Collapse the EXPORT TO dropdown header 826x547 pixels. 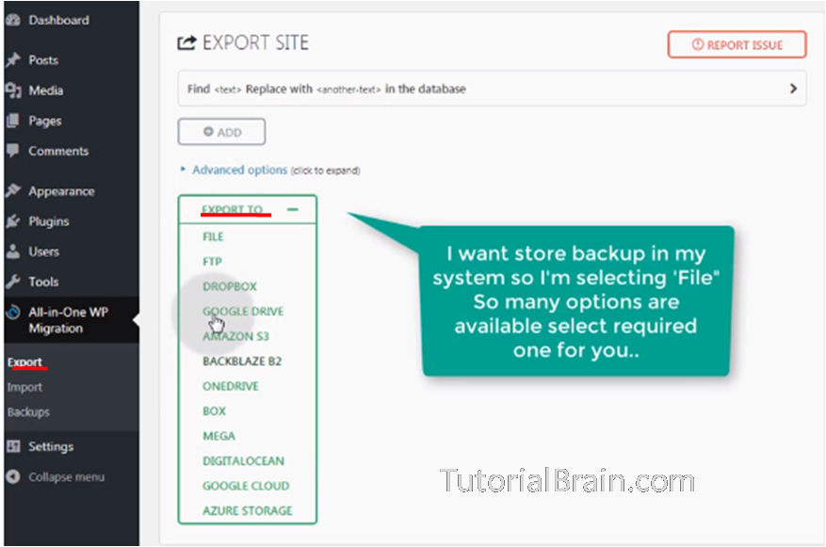pos(248,210)
